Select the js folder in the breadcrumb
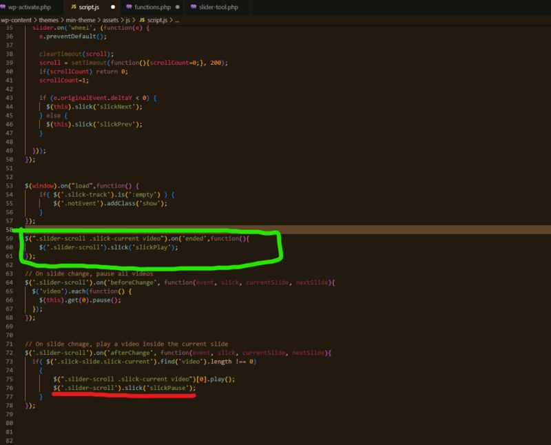This screenshot has width=551, height=445. point(127,20)
